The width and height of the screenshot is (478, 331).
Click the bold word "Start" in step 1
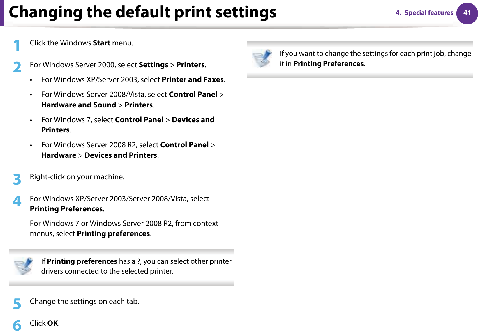[101, 43]
